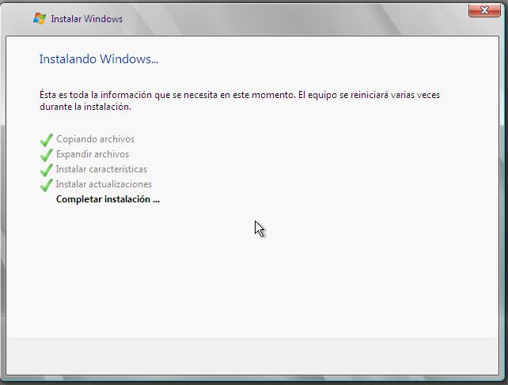
Task: Click the green checkmark beside Copiando archivos
Action: [x=47, y=140]
